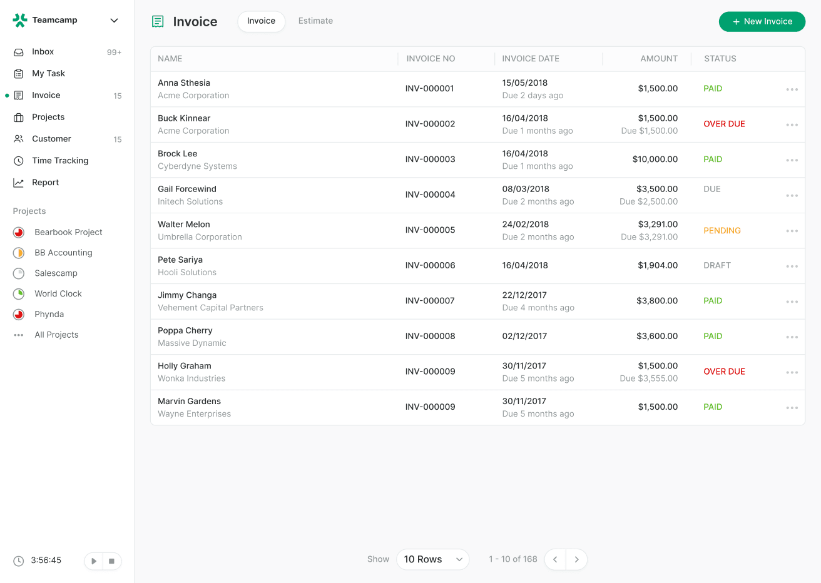Start the timer with the play button
821x583 pixels.
coord(93,561)
